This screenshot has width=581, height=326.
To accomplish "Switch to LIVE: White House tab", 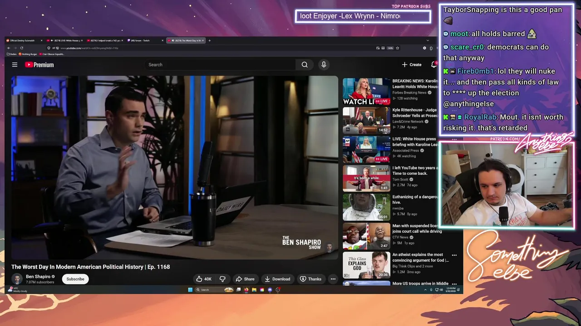I will 65,40.
